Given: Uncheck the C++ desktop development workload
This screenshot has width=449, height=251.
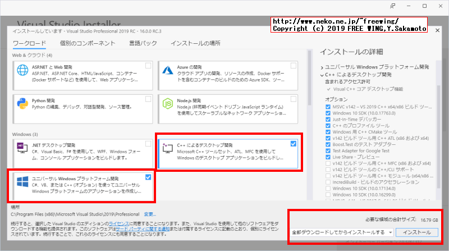Looking at the screenshot, I should (x=293, y=144).
